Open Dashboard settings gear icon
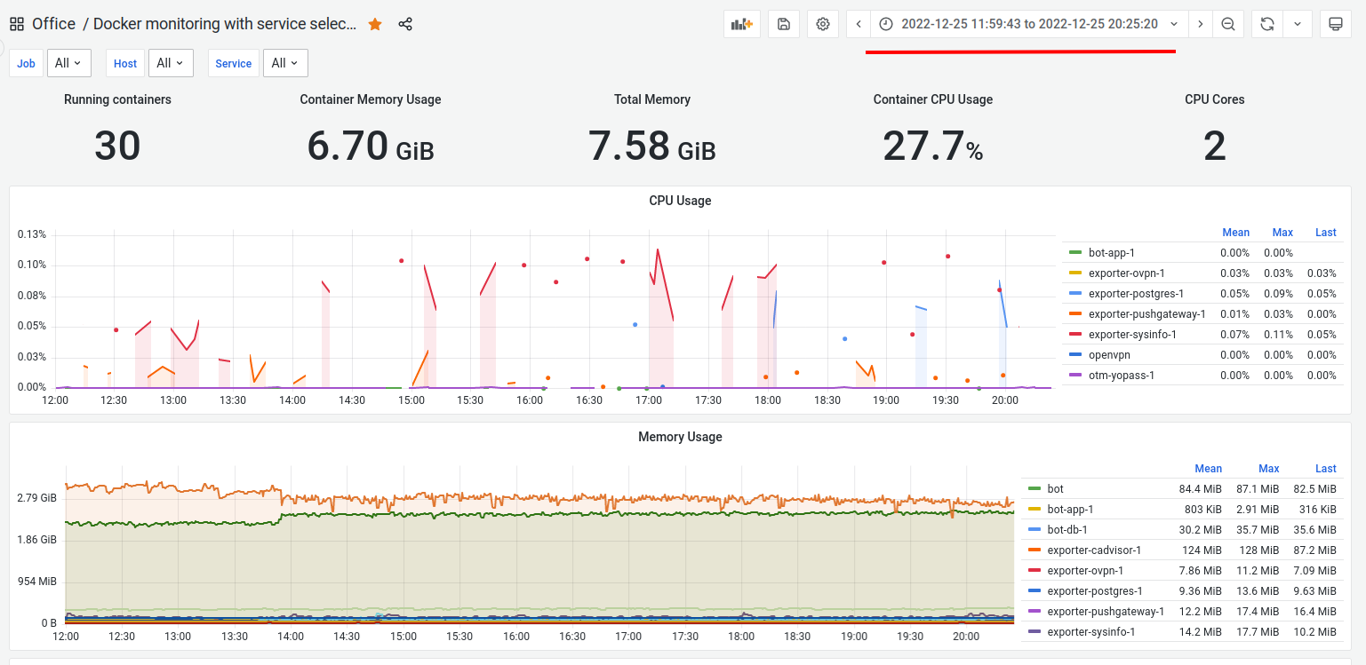This screenshot has width=1366, height=665. point(822,24)
